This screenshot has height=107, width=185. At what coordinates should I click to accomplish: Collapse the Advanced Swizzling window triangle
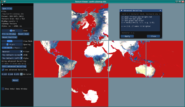(x=121, y=11)
